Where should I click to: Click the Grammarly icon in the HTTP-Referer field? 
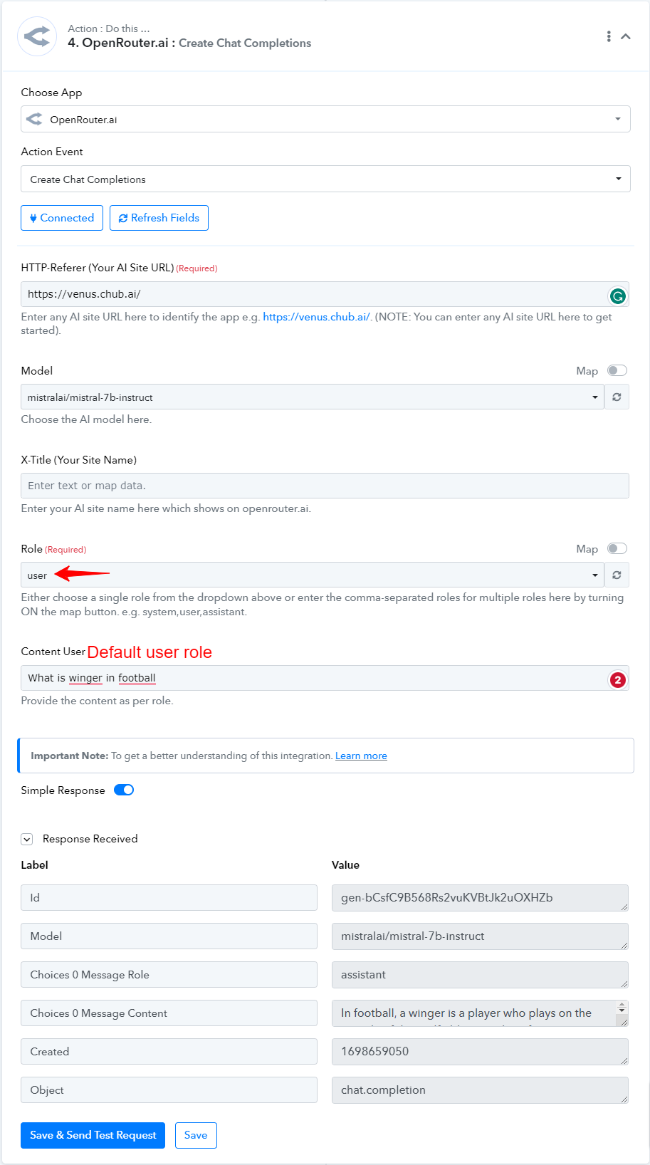617,296
